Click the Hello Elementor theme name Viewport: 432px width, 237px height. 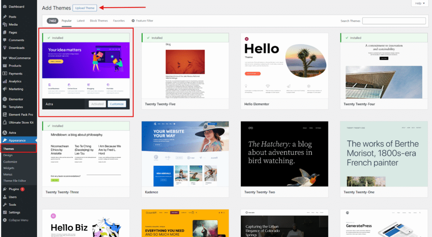click(256, 104)
